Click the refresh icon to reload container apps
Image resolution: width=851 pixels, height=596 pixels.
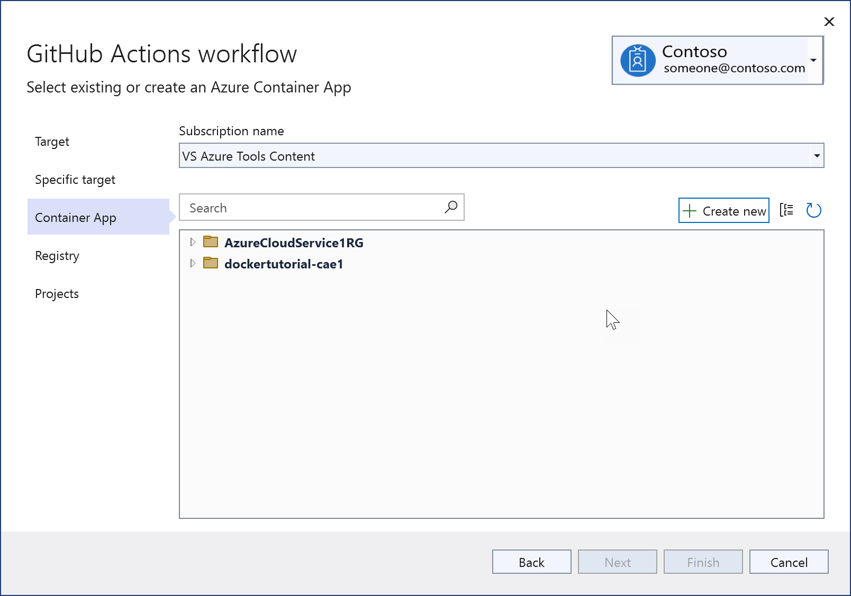[x=814, y=210]
